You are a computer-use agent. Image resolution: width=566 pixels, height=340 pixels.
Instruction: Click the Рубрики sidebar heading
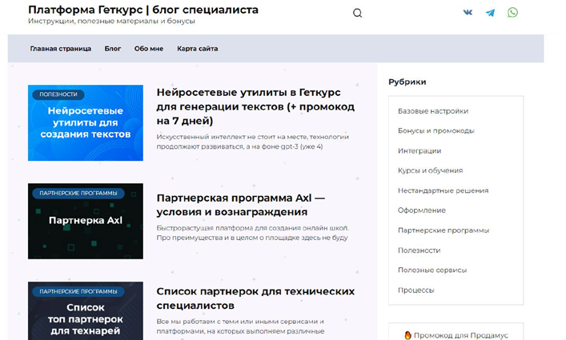[x=407, y=82]
